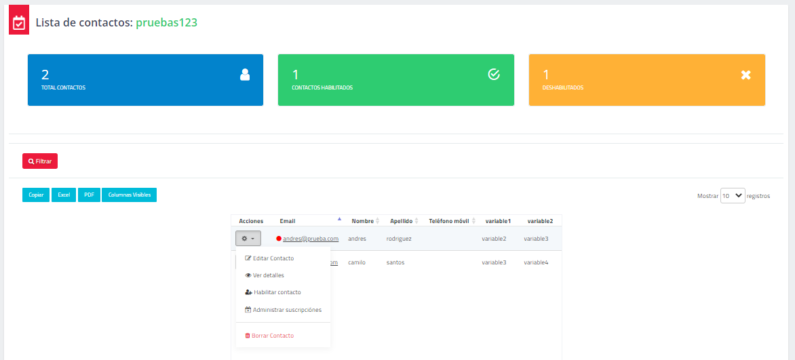Click the red status dot next to andres@prueba.com
Viewport: 795px width, 360px height.
click(279, 239)
